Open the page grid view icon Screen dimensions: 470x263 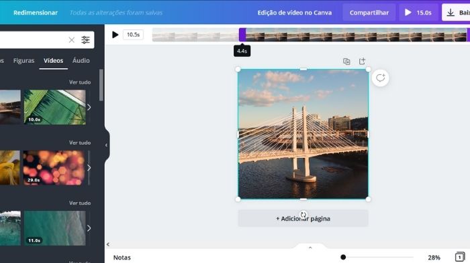point(459,257)
